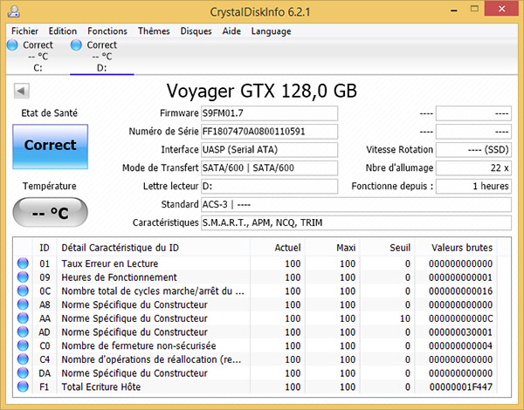Image resolution: width=524 pixels, height=410 pixels.
Task: Click the Lettre lecteur field D:
Action: 269,186
